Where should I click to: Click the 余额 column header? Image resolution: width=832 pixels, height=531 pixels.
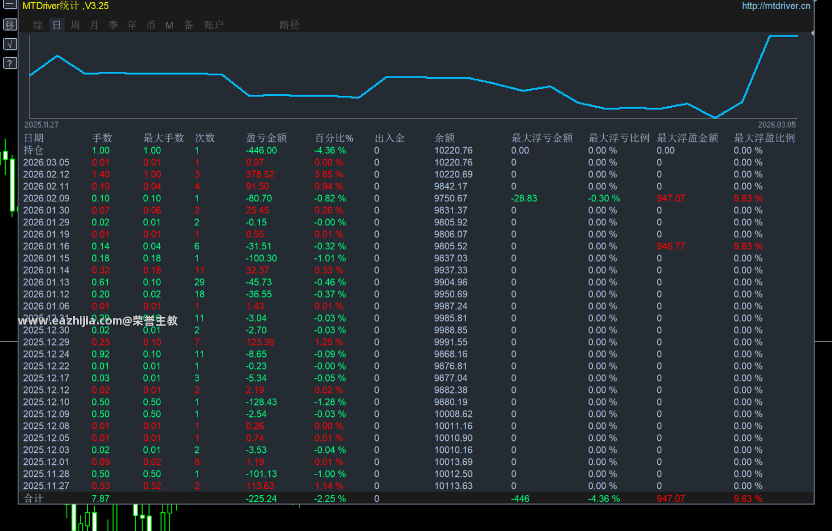(x=445, y=138)
